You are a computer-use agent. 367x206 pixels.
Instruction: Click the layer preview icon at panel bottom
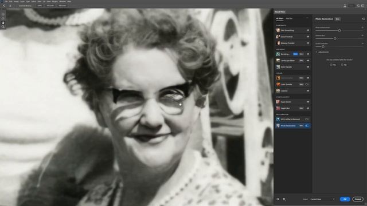[284, 199]
